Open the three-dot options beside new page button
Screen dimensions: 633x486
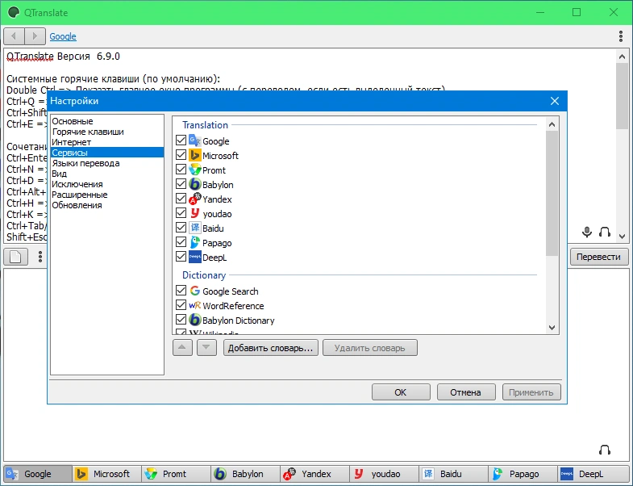40,257
